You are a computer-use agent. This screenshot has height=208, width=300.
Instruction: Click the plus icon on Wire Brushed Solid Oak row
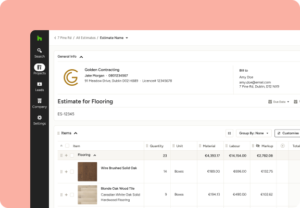[66, 172]
